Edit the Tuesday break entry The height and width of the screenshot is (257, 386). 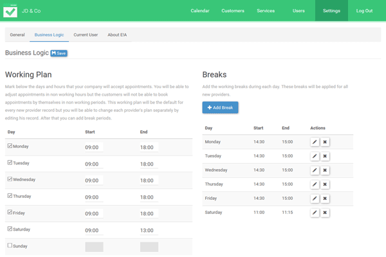point(315,156)
